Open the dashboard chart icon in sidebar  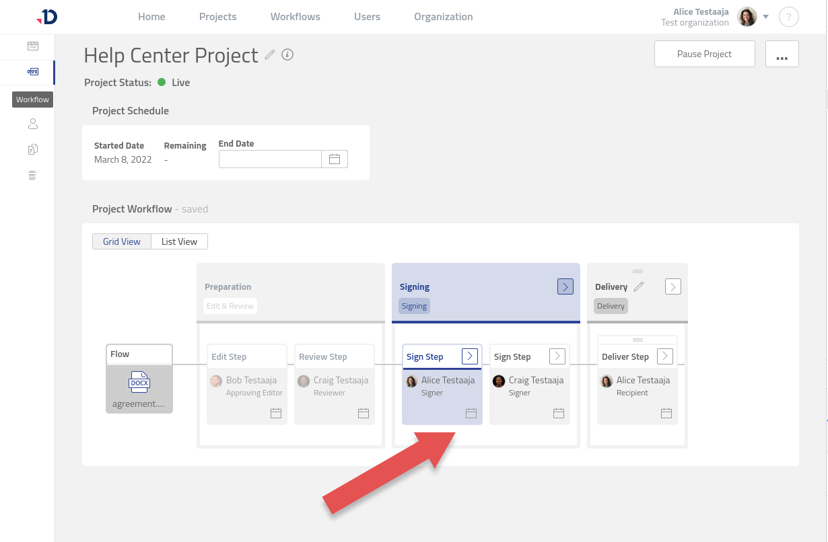[x=33, y=46]
